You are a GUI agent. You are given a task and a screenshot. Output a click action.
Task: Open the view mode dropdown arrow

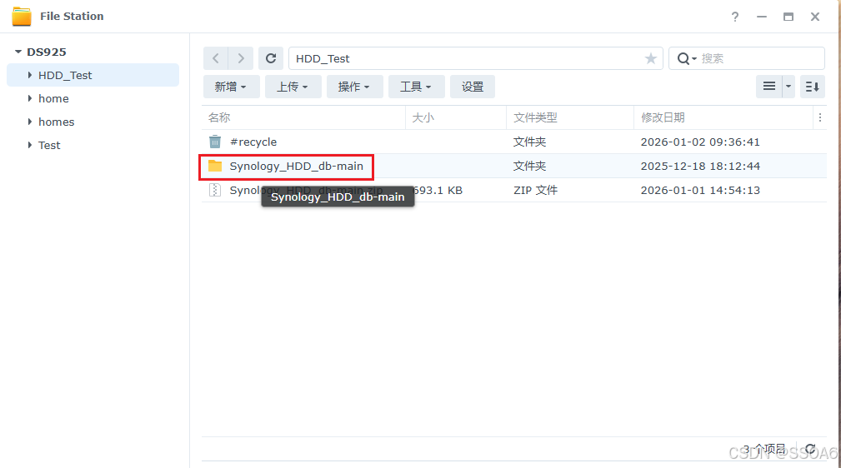pyautogui.click(x=788, y=87)
